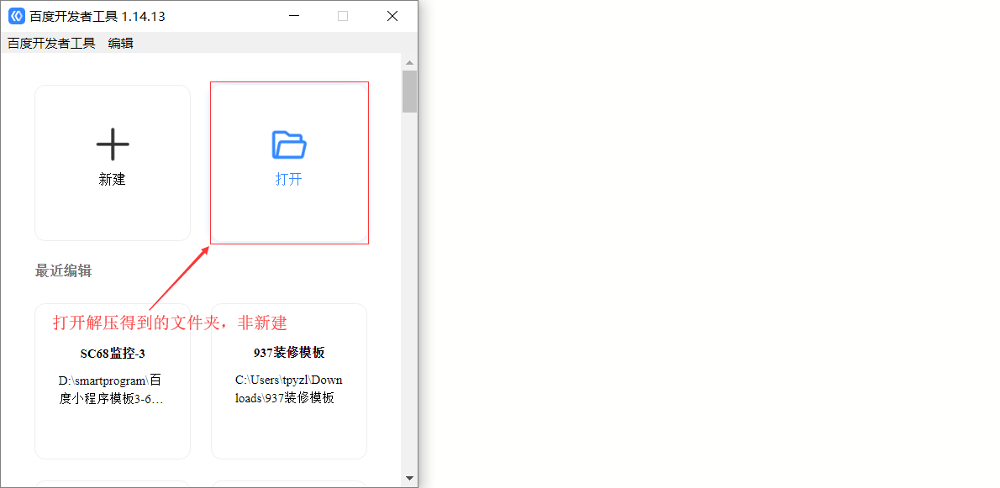Click the blue folder icon for 打开
This screenshot has height=488, width=1000.
click(289, 144)
